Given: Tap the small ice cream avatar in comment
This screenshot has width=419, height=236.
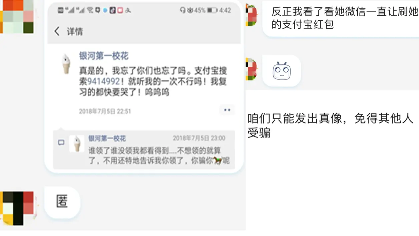Looking at the screenshot, I should click(77, 144).
